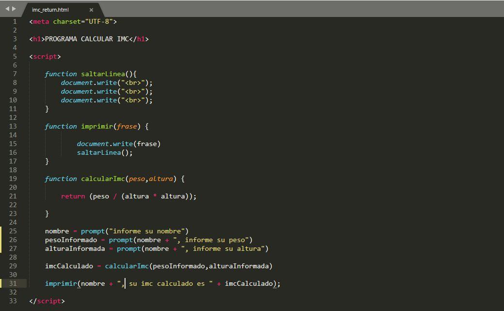This screenshot has width=504, height=311.
Task: Click the next tab right arrow
Action: tap(14, 9)
